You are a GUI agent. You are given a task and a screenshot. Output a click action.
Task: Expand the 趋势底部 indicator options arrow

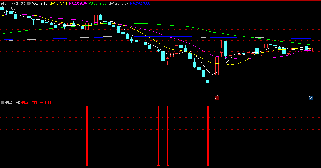click(x=2, y=103)
